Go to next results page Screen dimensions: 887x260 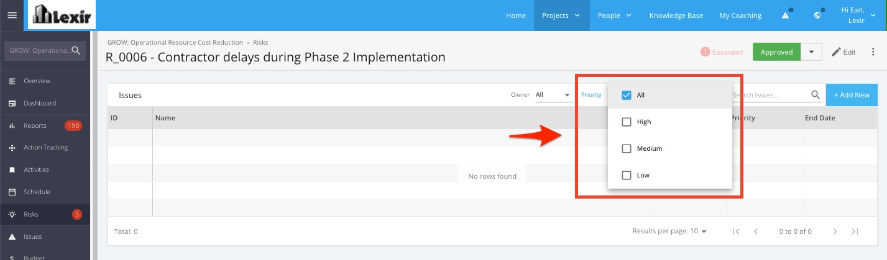coord(835,231)
